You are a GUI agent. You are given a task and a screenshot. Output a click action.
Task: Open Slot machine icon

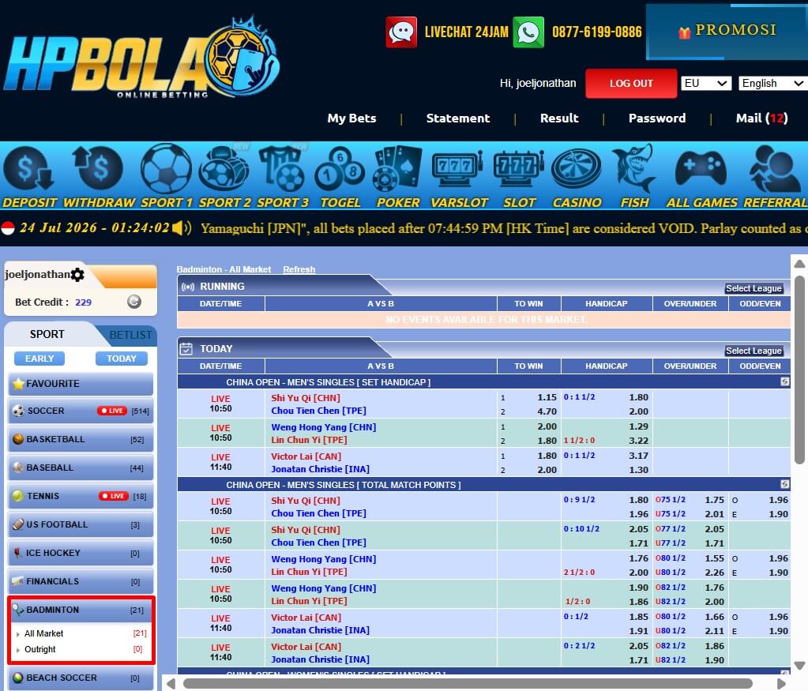518,168
